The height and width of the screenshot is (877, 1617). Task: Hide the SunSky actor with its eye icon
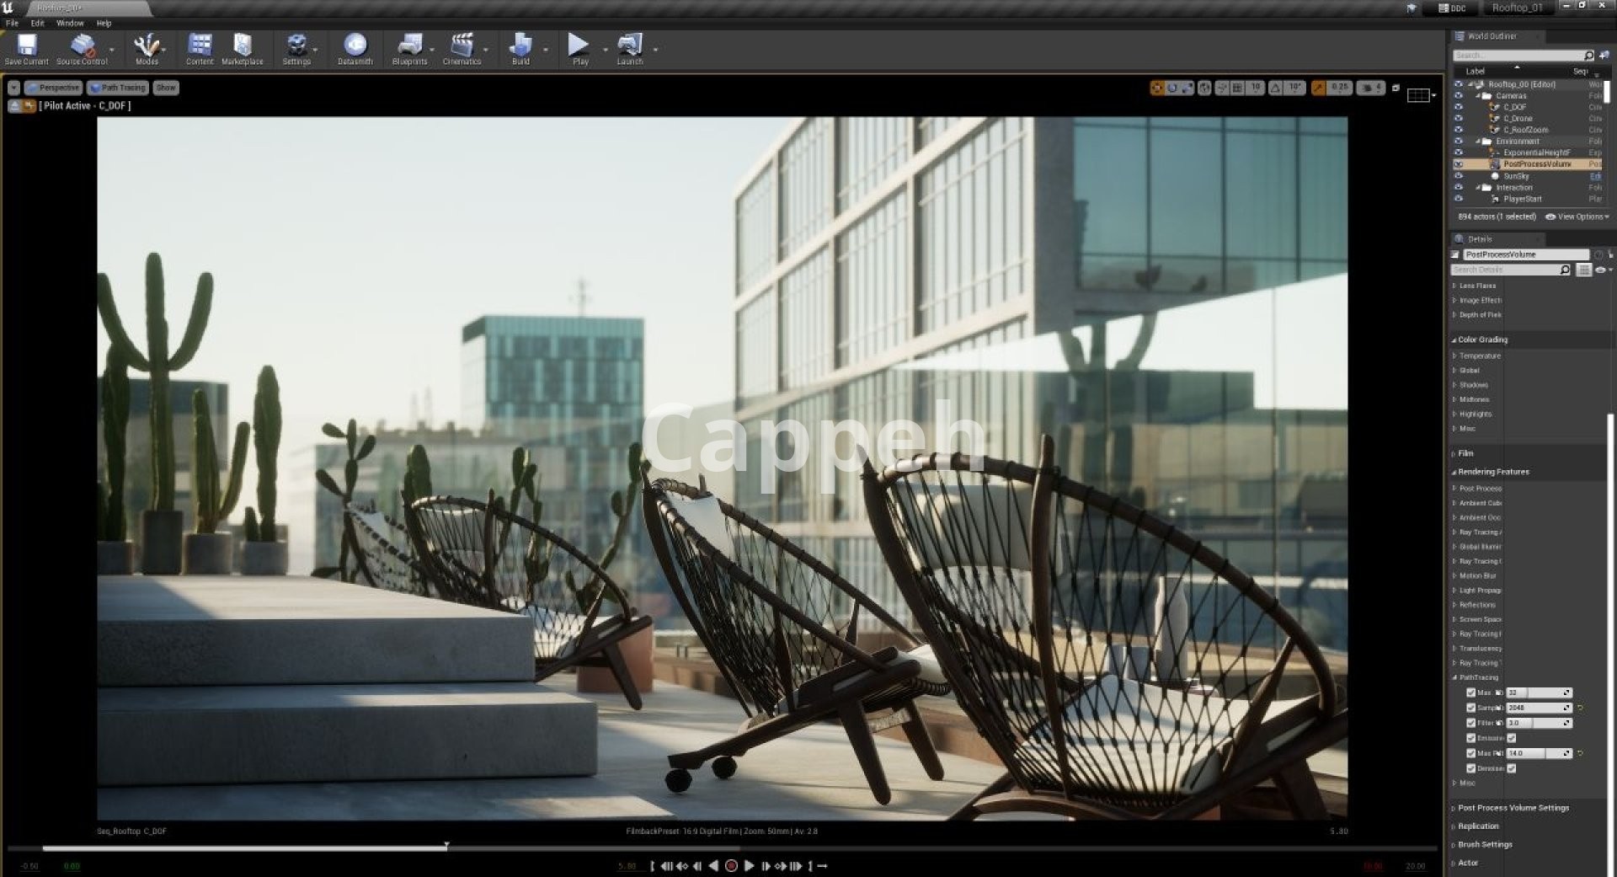click(1459, 176)
